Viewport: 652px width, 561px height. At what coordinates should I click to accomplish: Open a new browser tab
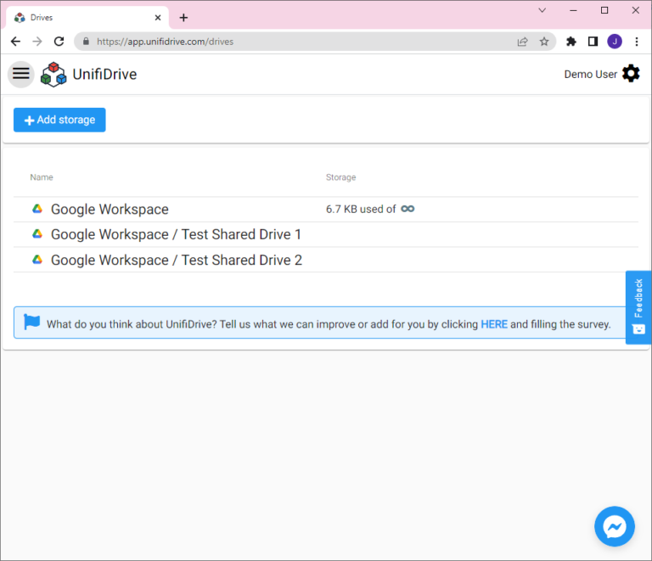coord(183,18)
